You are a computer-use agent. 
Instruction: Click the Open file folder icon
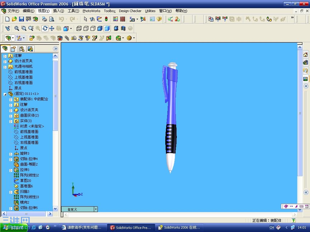coord(14,19)
